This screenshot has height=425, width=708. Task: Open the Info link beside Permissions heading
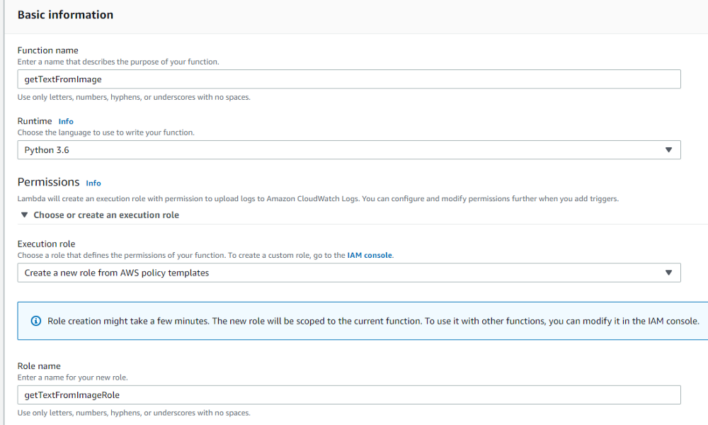coord(93,183)
